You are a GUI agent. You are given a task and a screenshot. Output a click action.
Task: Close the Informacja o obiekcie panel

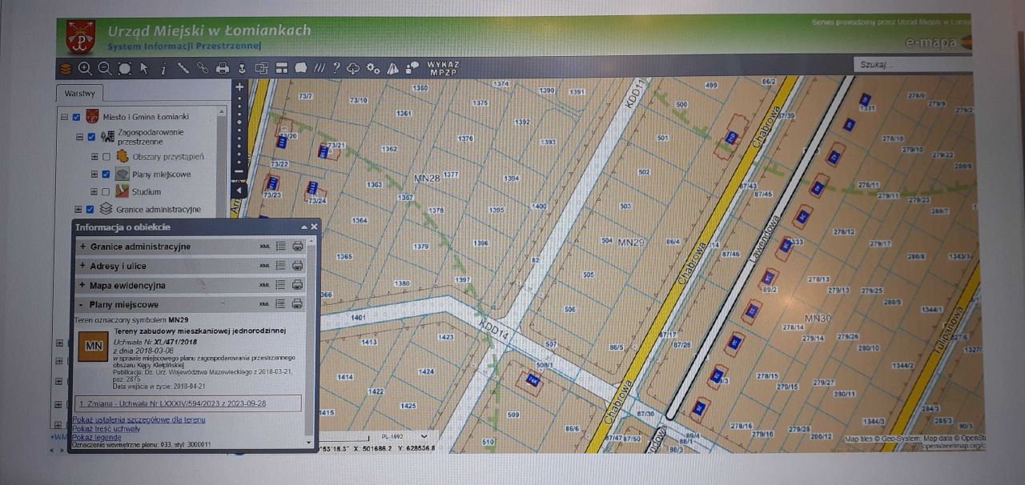coord(315,227)
